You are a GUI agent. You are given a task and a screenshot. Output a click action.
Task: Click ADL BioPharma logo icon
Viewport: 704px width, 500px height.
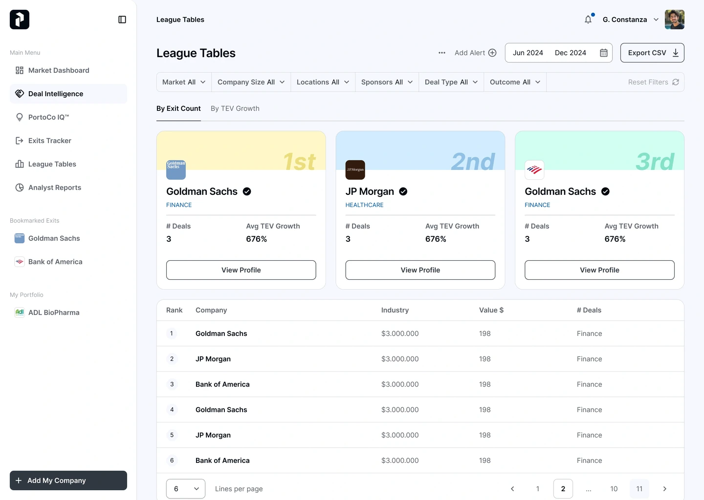20,312
